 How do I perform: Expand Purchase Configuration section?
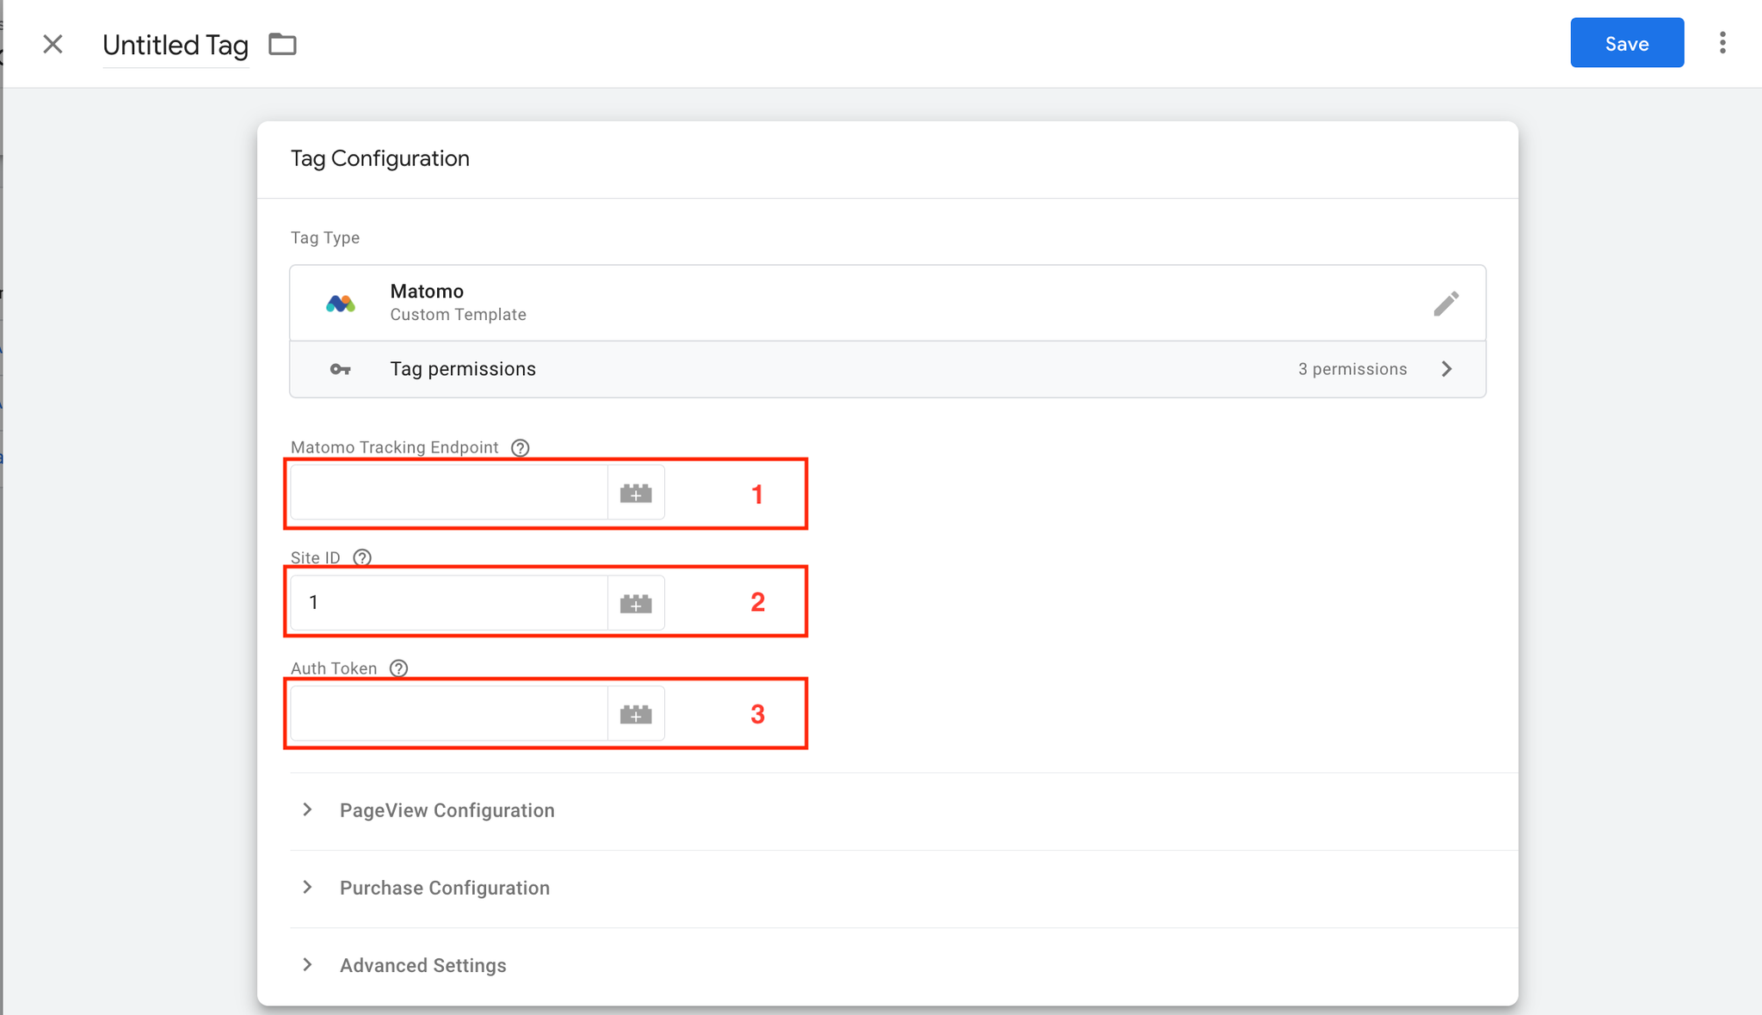(903, 888)
